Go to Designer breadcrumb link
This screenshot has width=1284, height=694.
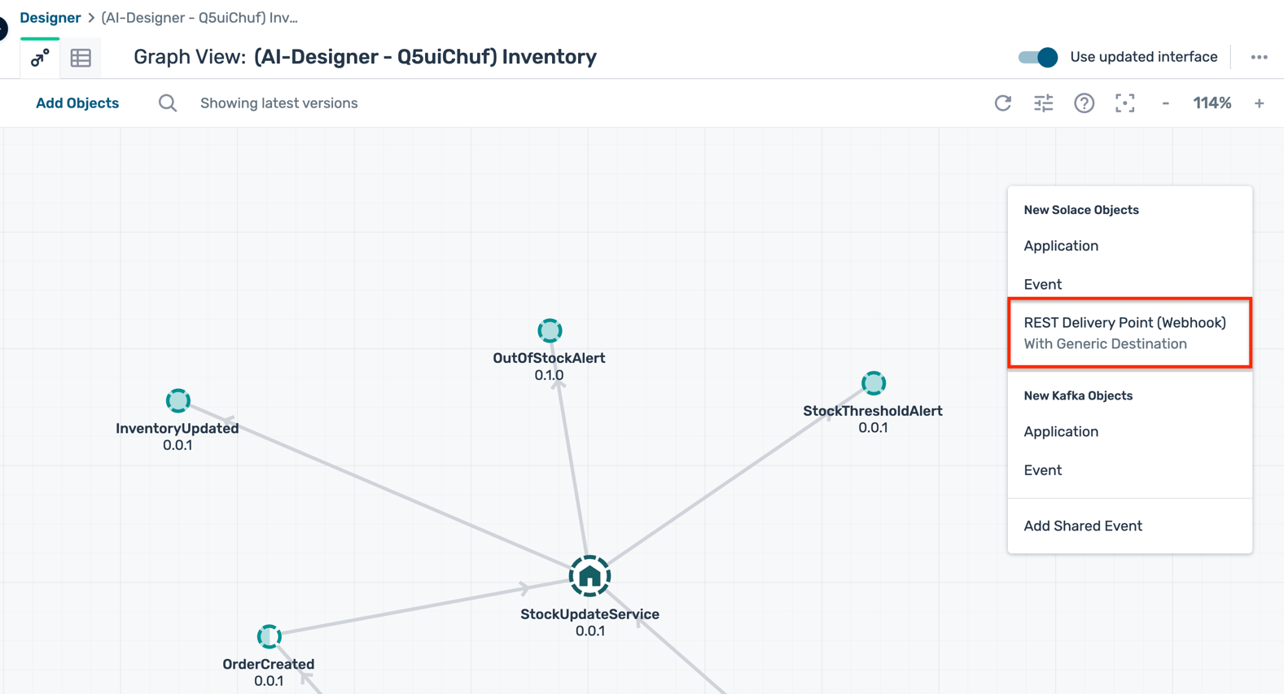click(x=50, y=18)
